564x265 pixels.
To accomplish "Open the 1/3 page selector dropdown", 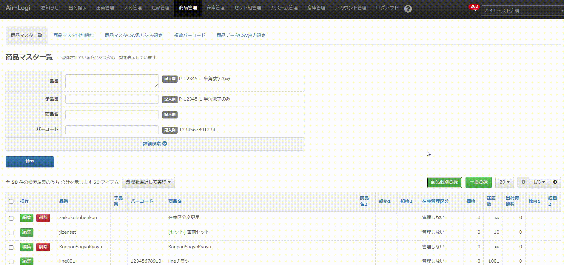I will pos(539,182).
